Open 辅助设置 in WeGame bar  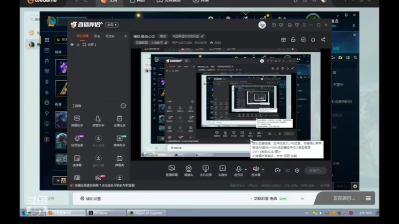[91, 199]
